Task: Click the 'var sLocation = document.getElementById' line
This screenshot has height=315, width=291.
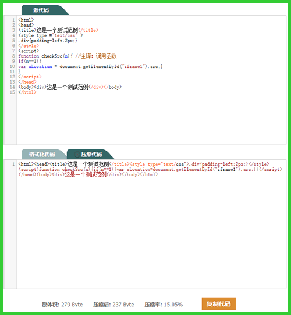Action: point(90,66)
